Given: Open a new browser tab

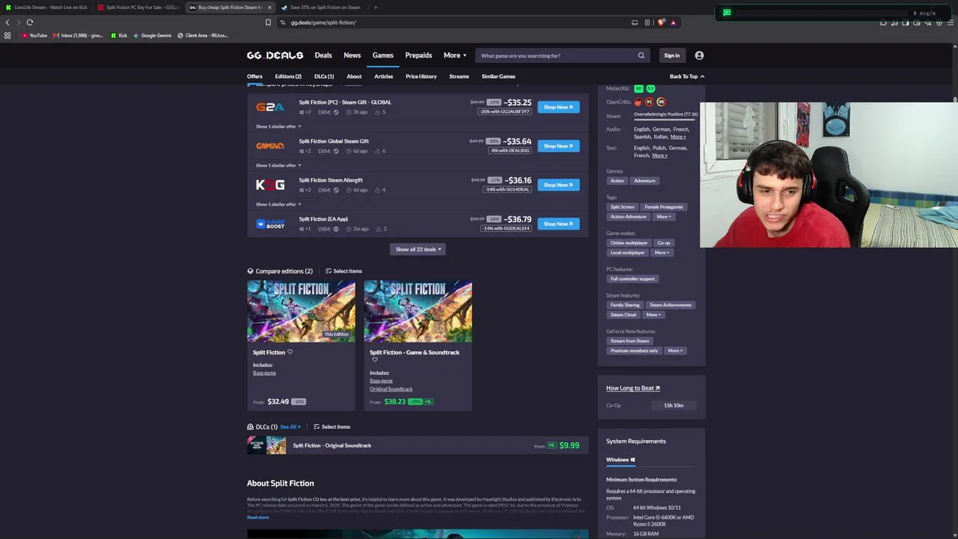Looking at the screenshot, I should 376,7.
